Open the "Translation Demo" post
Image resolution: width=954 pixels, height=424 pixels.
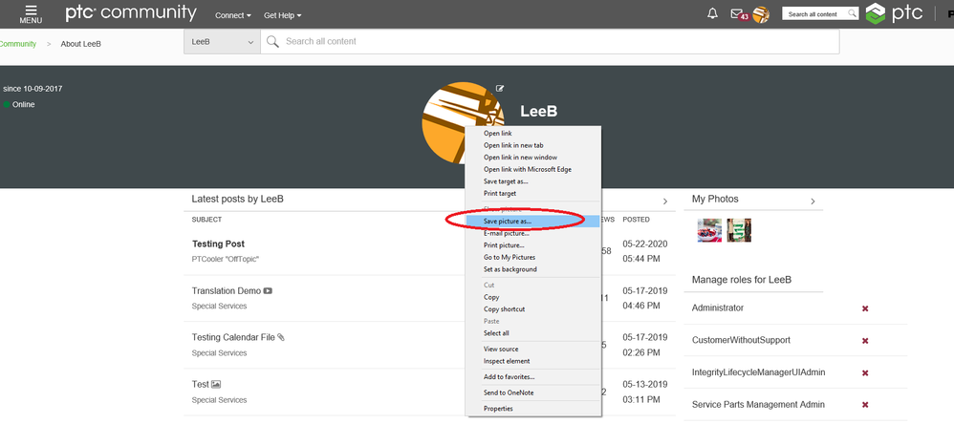(226, 291)
